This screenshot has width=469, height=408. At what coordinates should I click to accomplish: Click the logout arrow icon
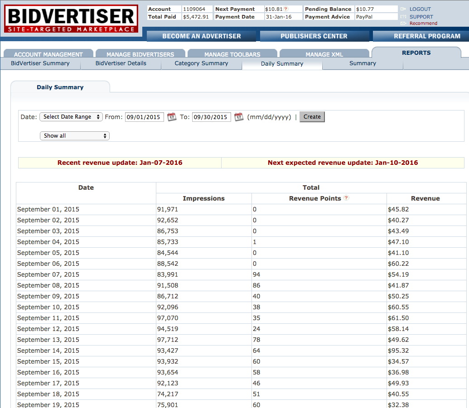click(403, 9)
